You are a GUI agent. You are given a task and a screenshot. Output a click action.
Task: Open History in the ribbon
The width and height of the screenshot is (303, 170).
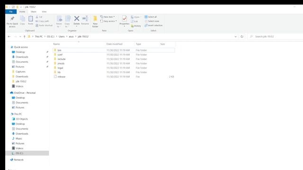point(136,26)
